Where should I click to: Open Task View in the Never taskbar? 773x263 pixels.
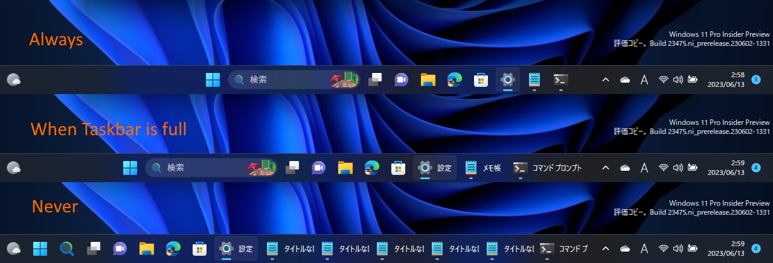[93, 248]
